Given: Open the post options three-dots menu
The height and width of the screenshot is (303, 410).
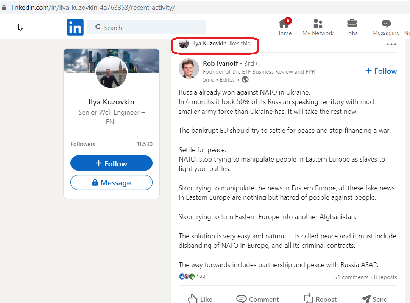Looking at the screenshot, I should point(391,44).
